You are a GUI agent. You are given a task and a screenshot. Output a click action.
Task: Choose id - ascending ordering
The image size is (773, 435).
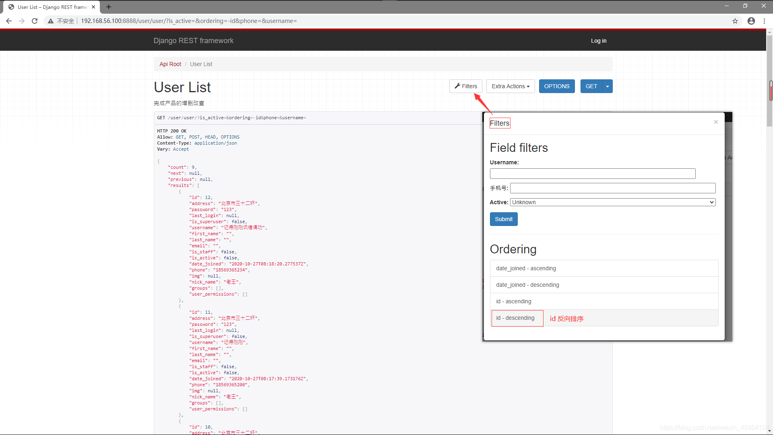pos(513,301)
